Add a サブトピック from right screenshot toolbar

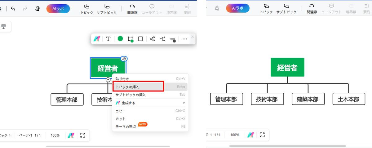click(x=286, y=9)
